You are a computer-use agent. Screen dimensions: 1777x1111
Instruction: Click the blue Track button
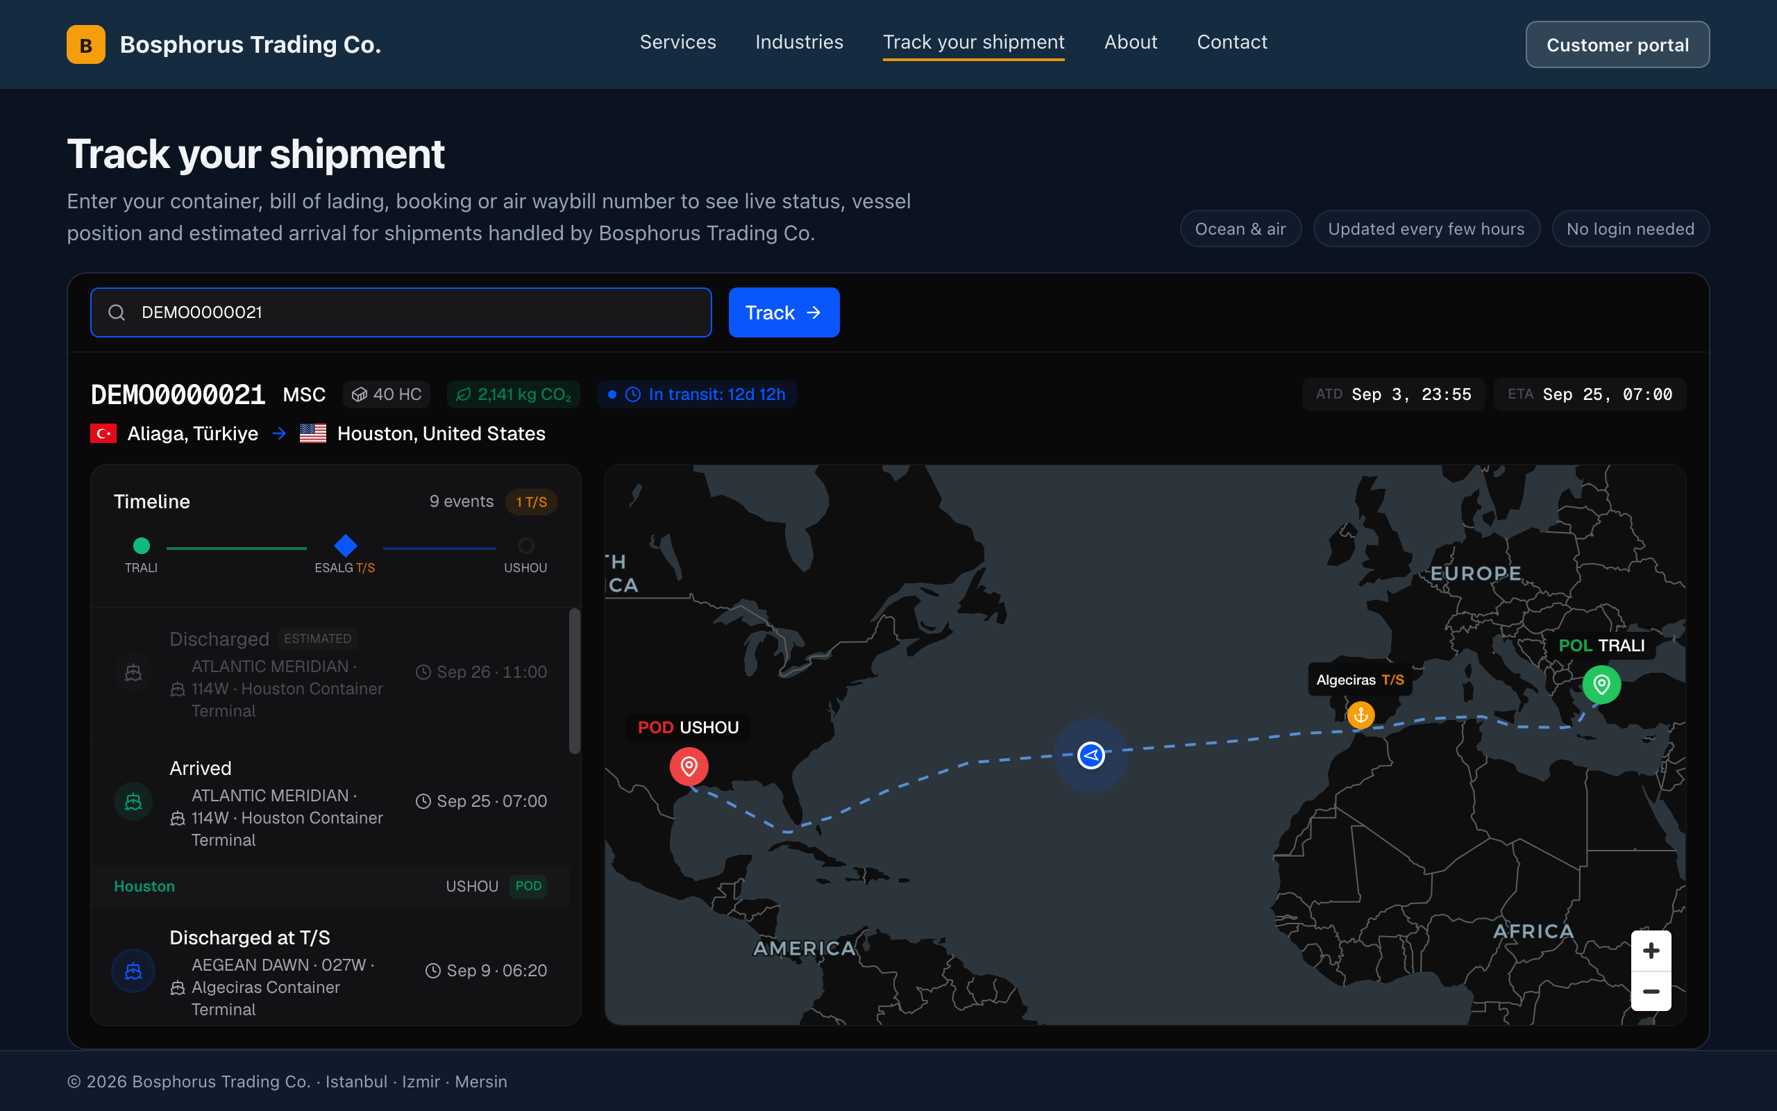pos(784,312)
